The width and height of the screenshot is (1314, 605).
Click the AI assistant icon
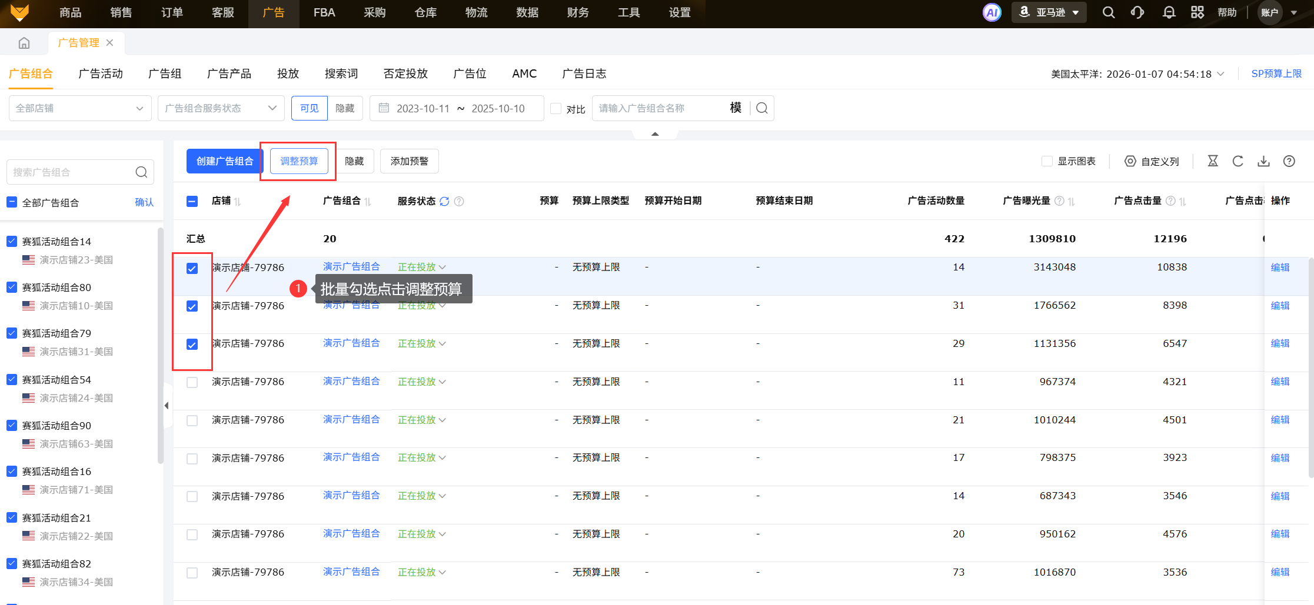[992, 12]
